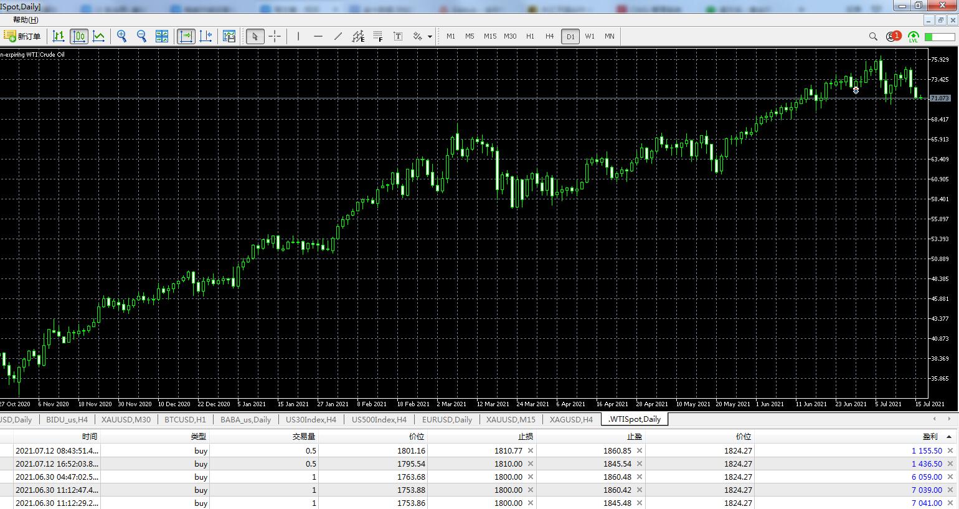Viewport: 959px width, 509px height.
Task: Remove take profit 1860.85 via its X
Action: (x=640, y=450)
